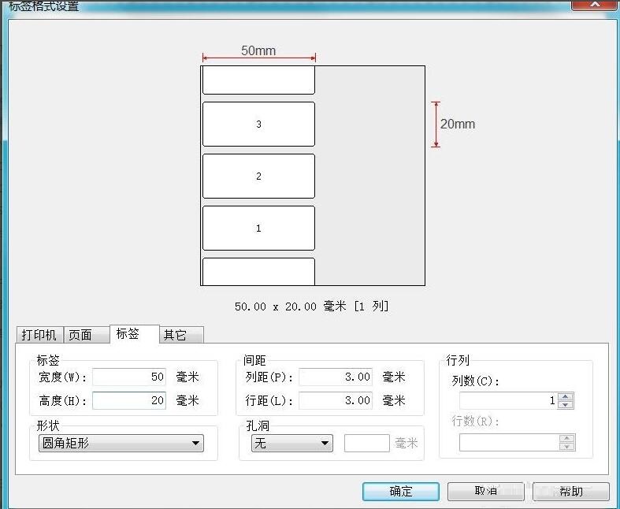Click the 50mm width dimension text

(258, 50)
